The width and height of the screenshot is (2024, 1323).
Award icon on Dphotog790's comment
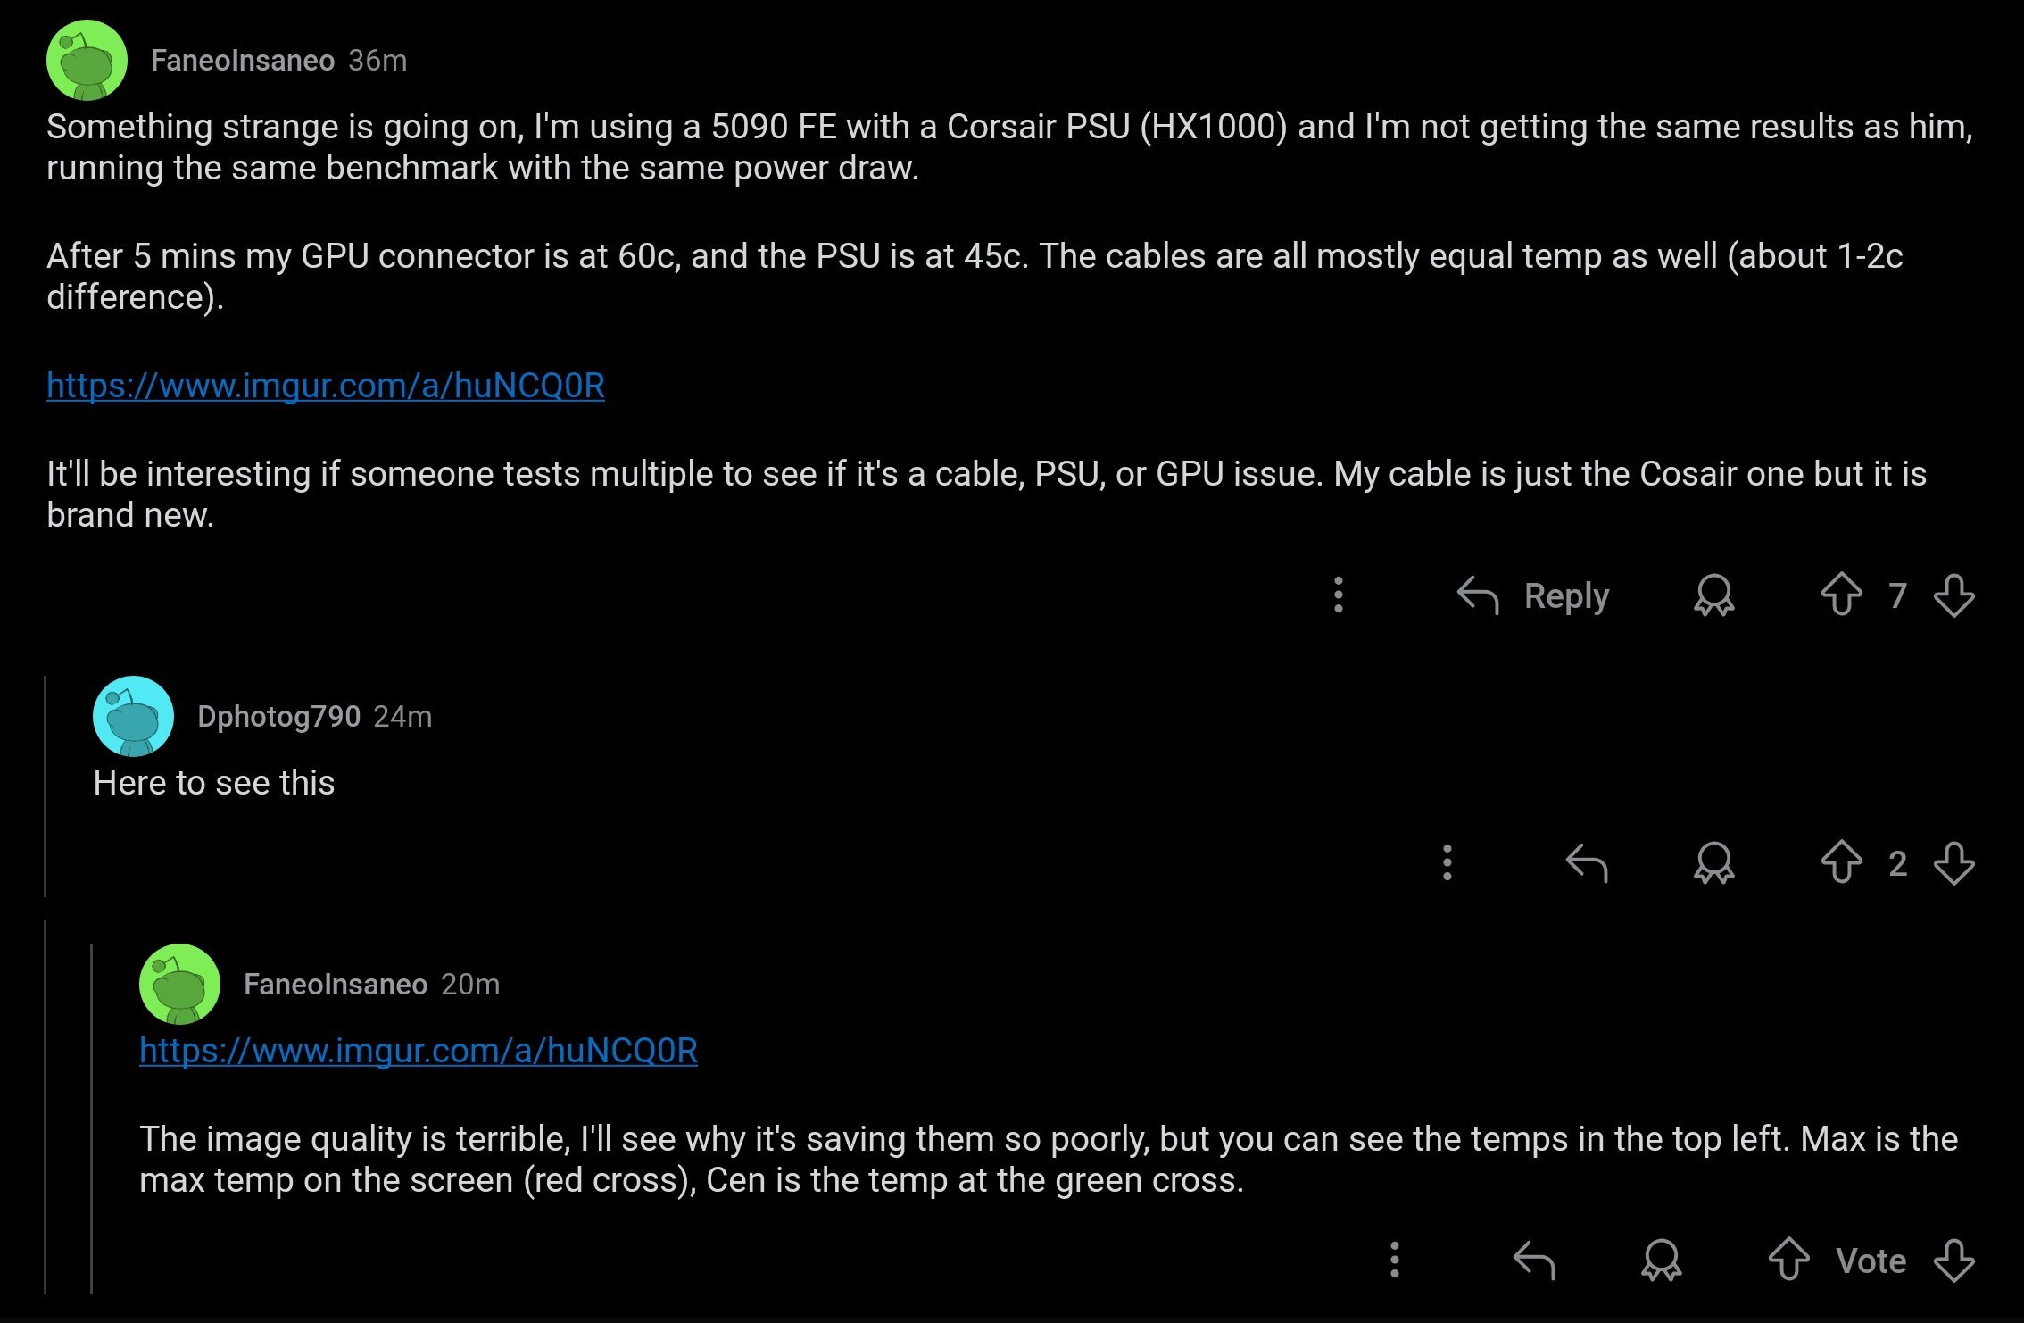[x=1713, y=863]
